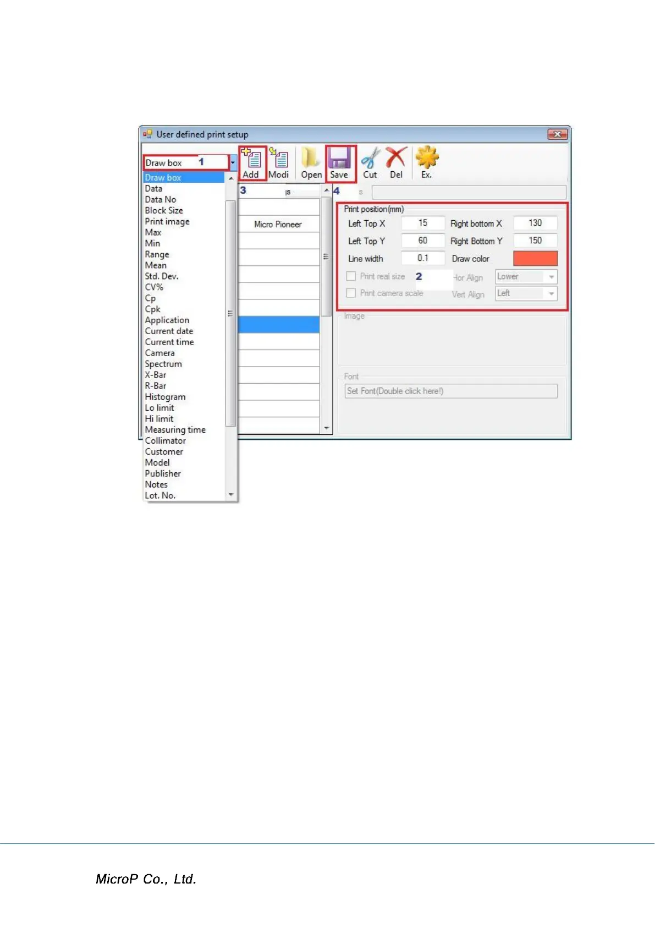
Task: Pick Lot. No. from the list
Action: pyautogui.click(x=184, y=495)
